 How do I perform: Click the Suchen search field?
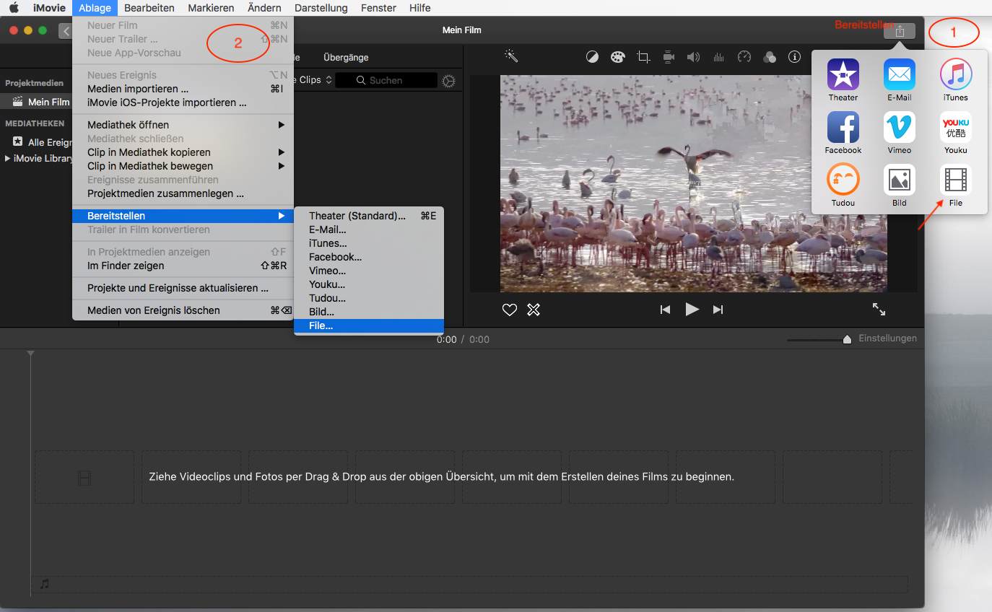[x=387, y=80]
